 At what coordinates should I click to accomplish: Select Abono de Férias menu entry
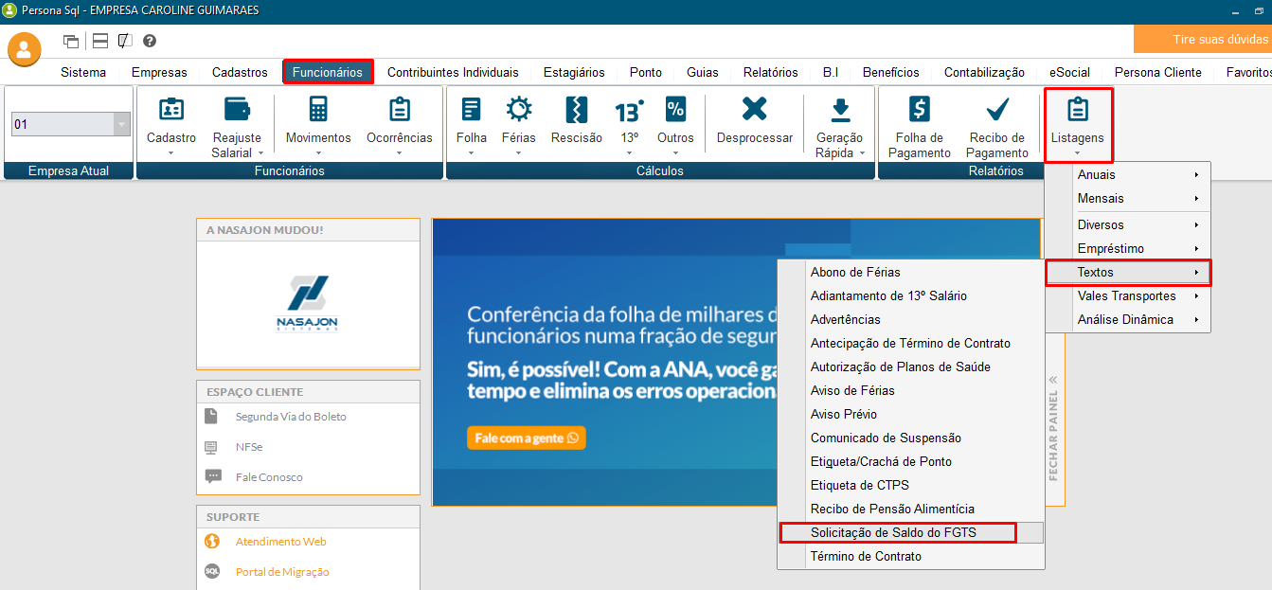click(910, 272)
